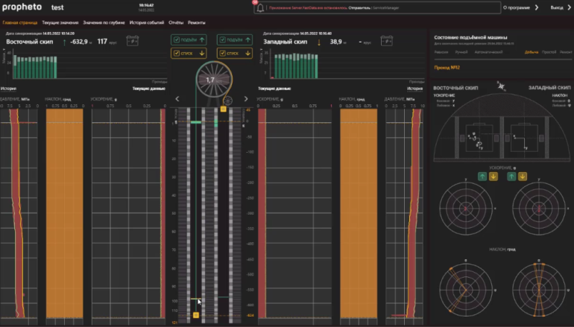Screen dimensions: 574x327
Task: Click the green skip position bar in shaft
Action: click(x=196, y=122)
